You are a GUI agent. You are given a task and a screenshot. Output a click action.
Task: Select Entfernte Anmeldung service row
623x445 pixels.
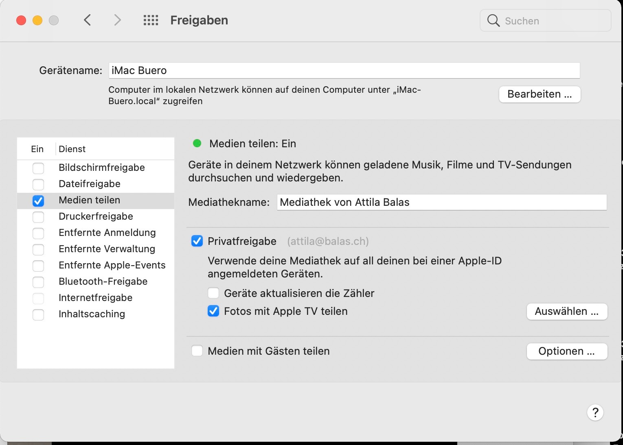107,233
